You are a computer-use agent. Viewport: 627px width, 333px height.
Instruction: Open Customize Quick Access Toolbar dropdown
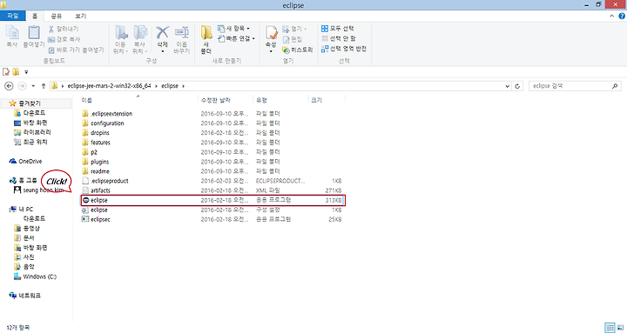(26, 72)
